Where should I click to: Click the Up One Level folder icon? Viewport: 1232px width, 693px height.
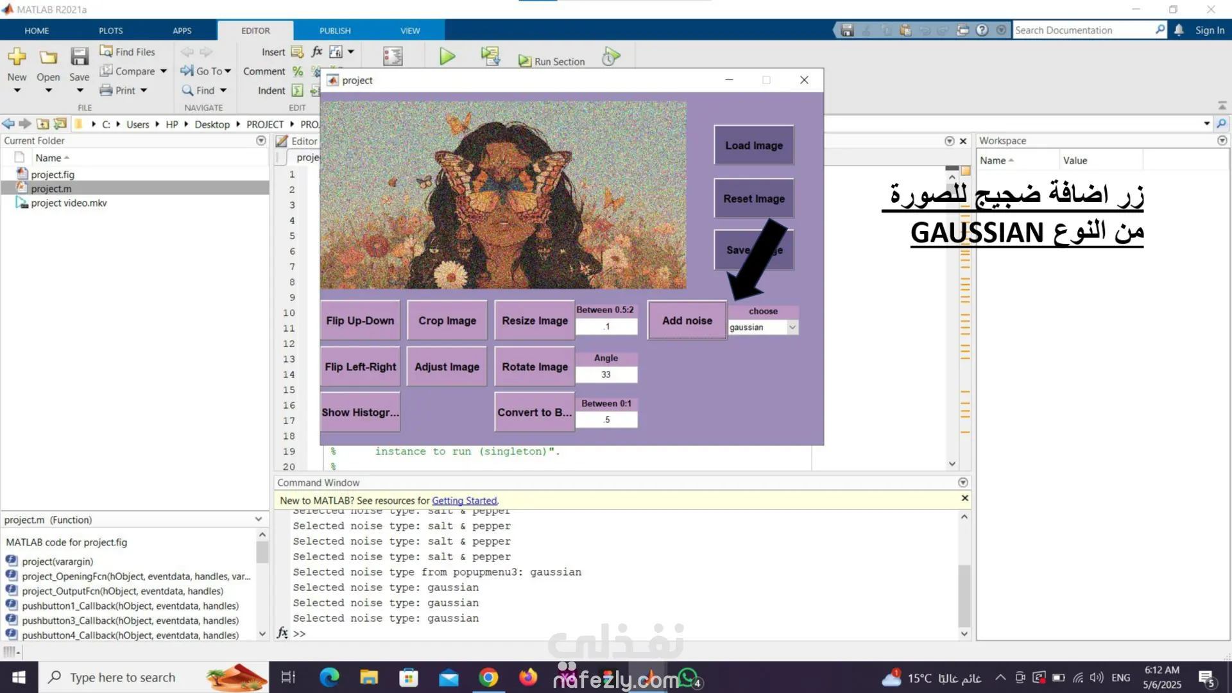coord(43,124)
